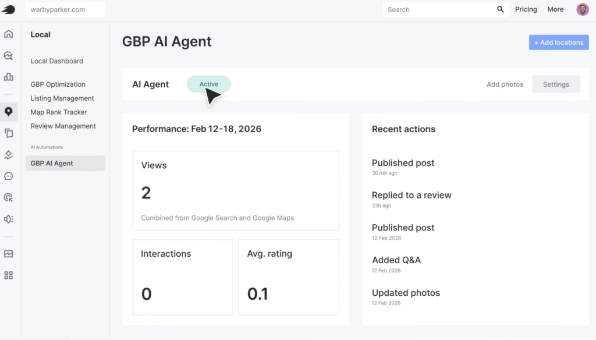596x340 pixels.
Task: Select Map Rank Tracker
Action: click(59, 112)
